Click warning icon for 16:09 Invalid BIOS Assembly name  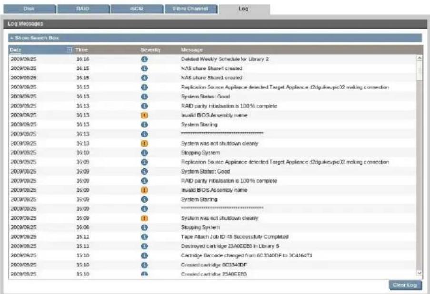[144, 190]
